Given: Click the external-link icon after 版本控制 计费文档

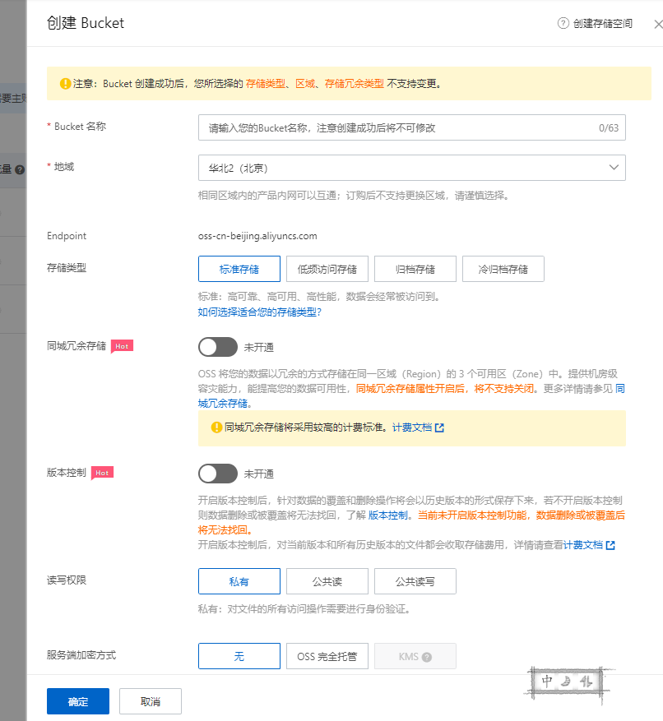Looking at the screenshot, I should point(610,545).
